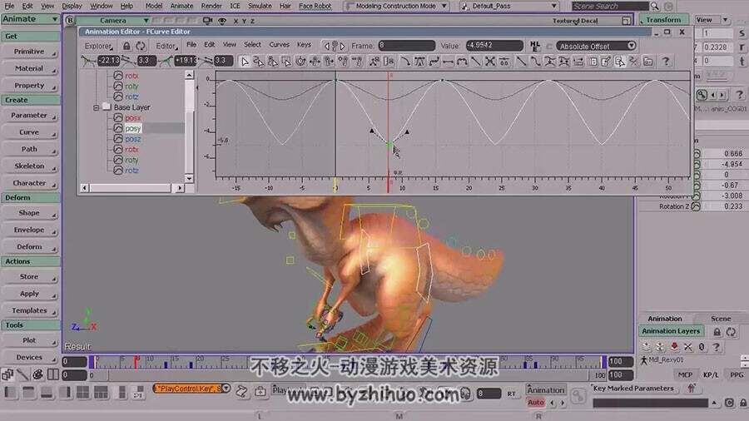The image size is (749, 421).
Task: Click the vertical scrollbar down arrow in FCurve tree
Action: [190, 179]
